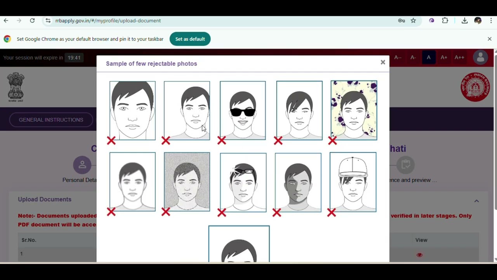Click the user account avatar icon

pyautogui.click(x=481, y=58)
